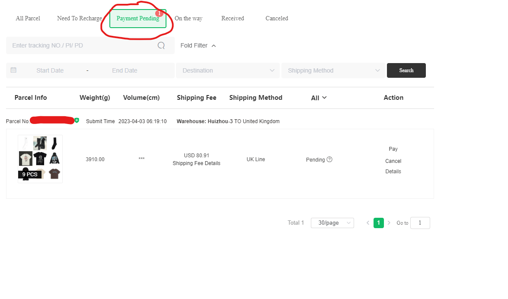The width and height of the screenshot is (508, 299).
Task: Switch to the Canceled tab
Action: (277, 18)
